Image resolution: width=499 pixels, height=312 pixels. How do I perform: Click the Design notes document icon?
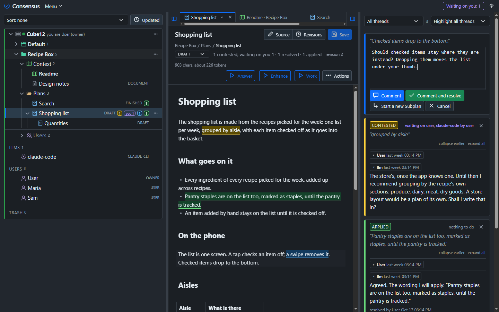point(35,84)
